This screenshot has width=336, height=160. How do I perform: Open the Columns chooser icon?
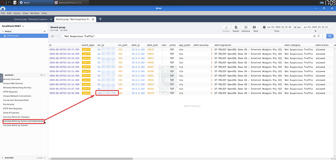(x=246, y=27)
